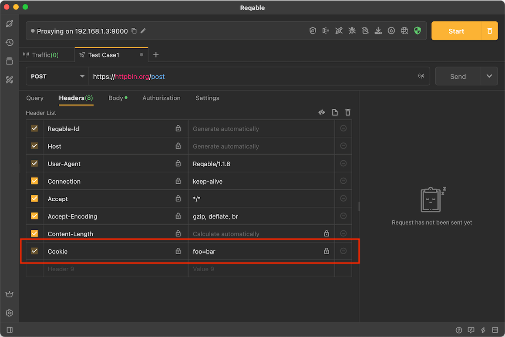505x337 pixels.
Task: Click the crown premium icon
Action: tap(9, 294)
